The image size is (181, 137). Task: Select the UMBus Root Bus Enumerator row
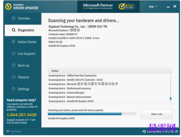point(73,76)
